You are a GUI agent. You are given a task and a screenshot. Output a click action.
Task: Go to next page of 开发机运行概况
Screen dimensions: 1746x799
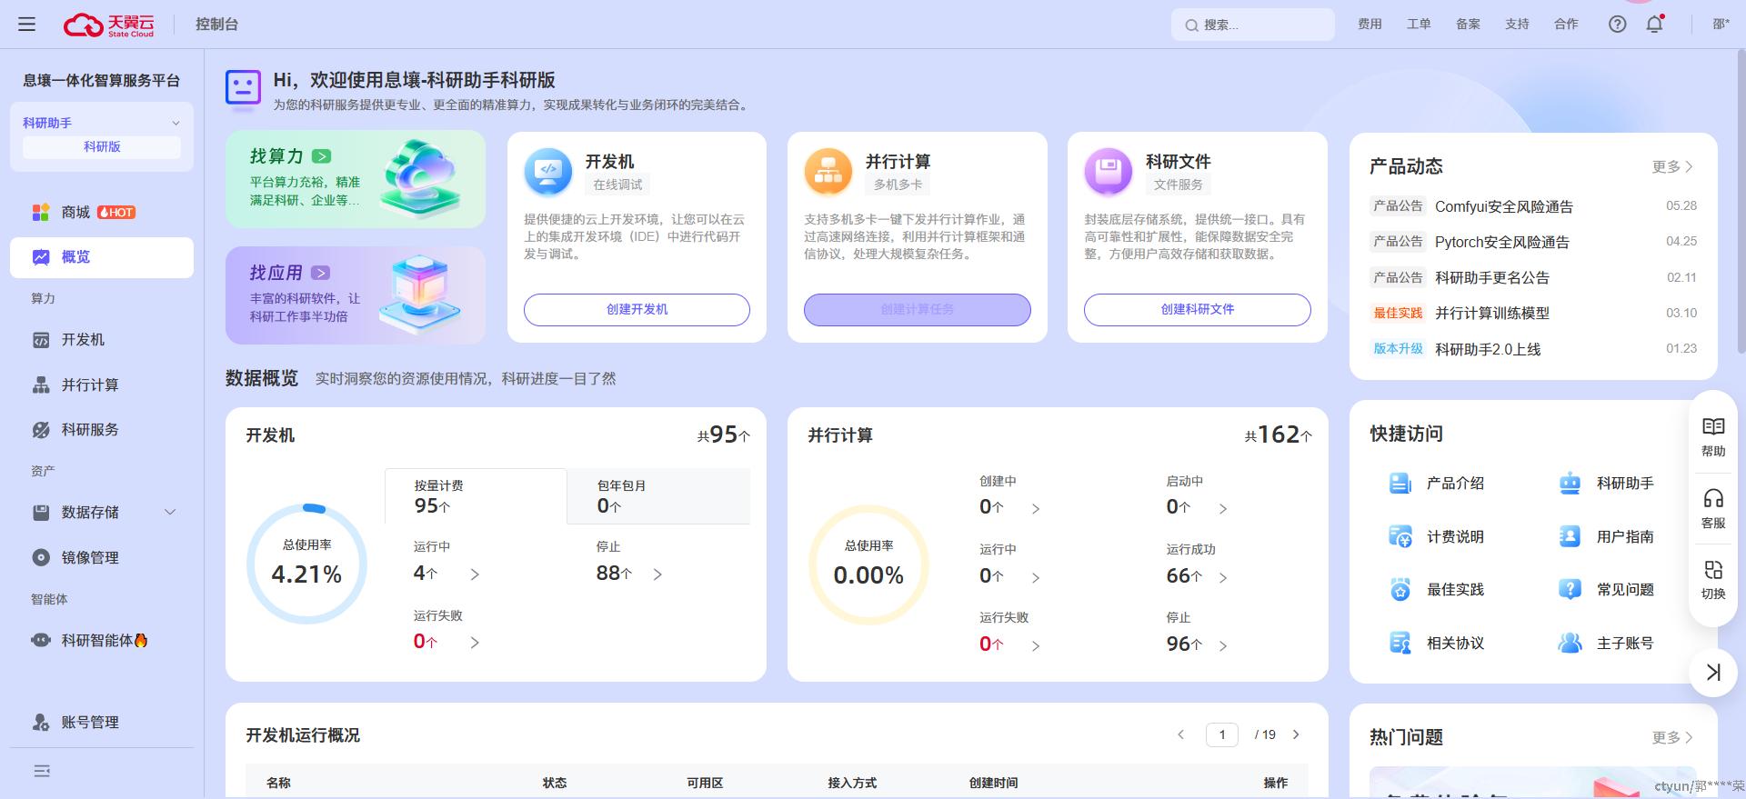(1296, 734)
